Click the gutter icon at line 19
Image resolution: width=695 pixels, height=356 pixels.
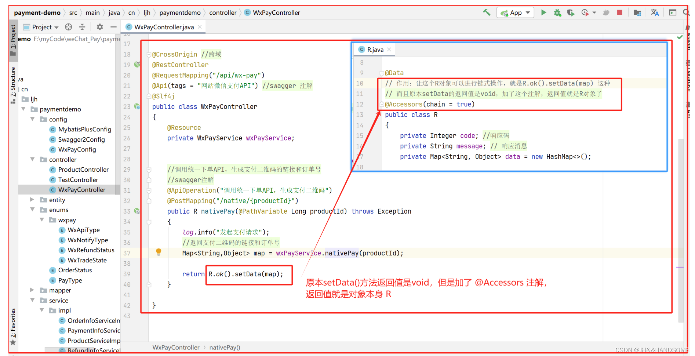point(137,65)
